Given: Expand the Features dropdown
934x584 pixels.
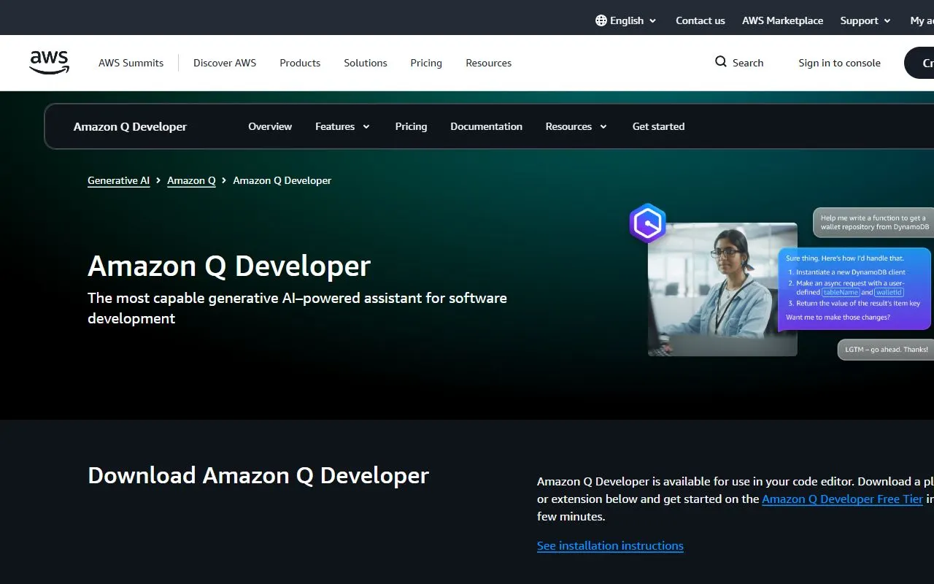Looking at the screenshot, I should 342,126.
